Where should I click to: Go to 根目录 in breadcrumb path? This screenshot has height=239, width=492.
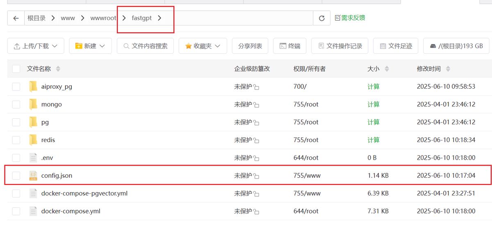(36, 18)
